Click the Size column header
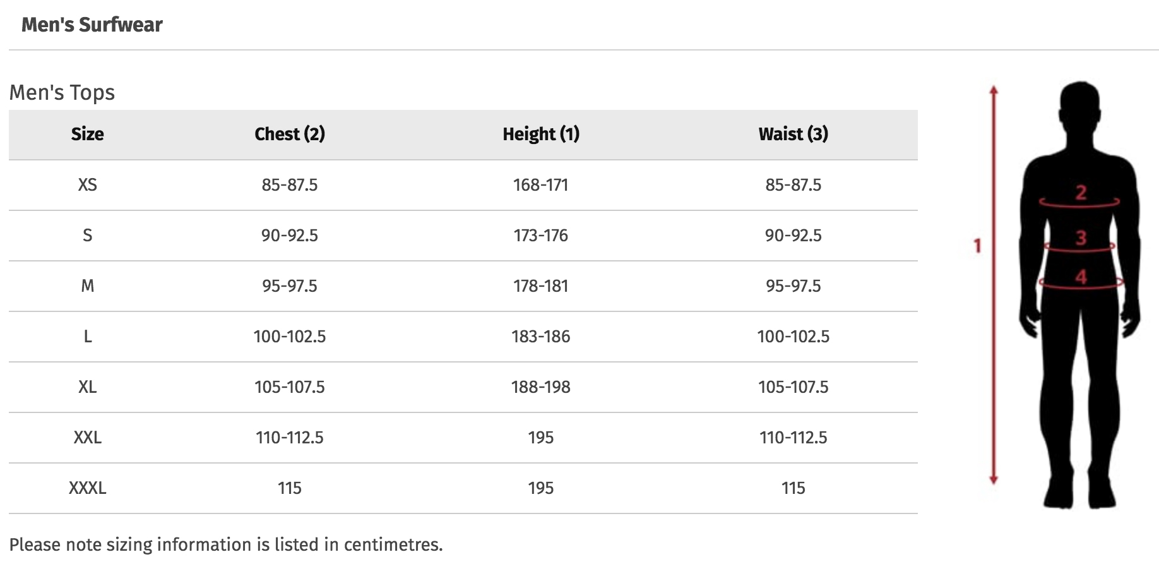 coord(87,134)
